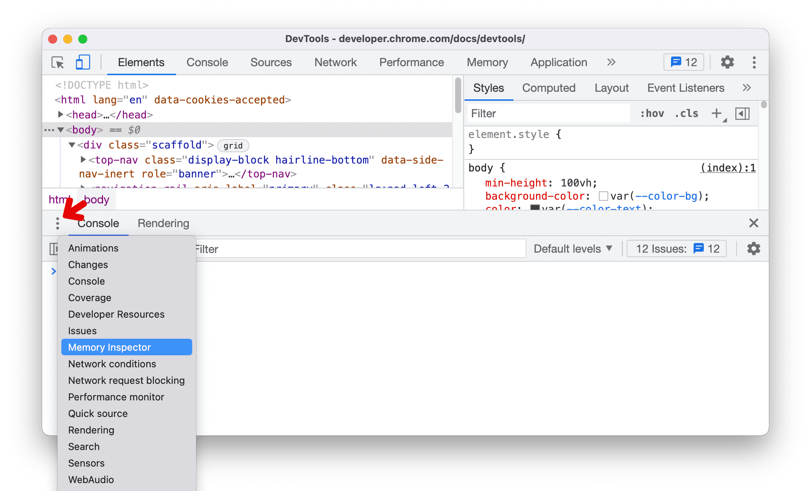811x491 pixels.
Task: Click the close panel X icon
Action: click(x=753, y=223)
